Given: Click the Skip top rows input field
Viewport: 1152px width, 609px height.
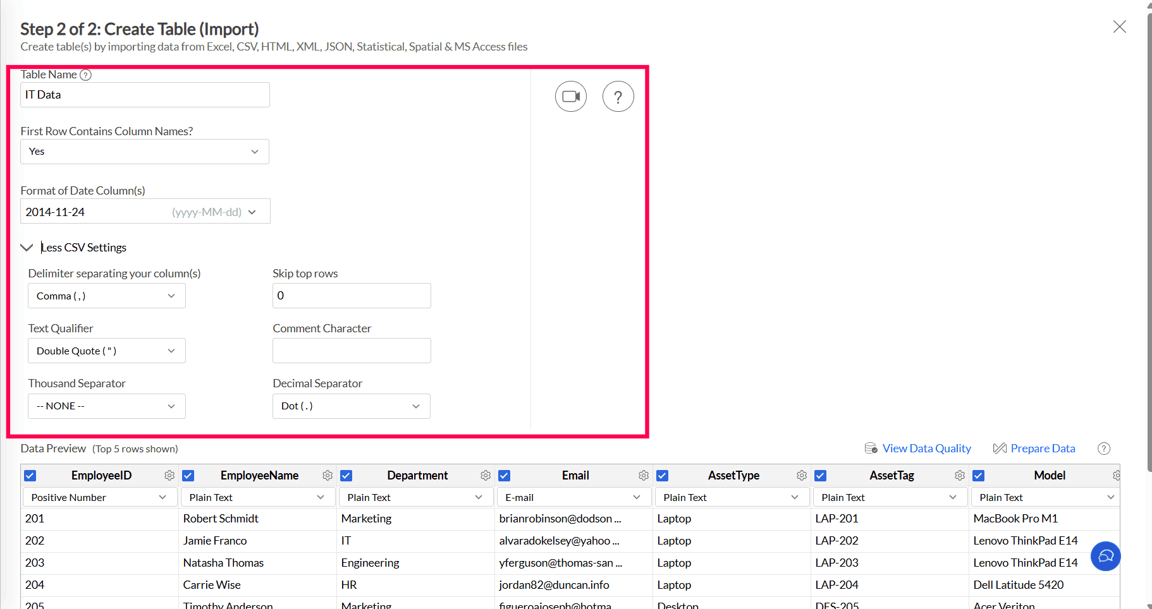Looking at the screenshot, I should click(x=352, y=296).
